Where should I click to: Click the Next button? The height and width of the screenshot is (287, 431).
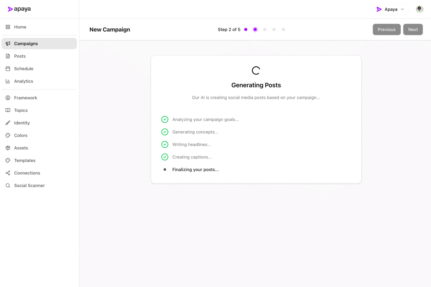point(413,29)
